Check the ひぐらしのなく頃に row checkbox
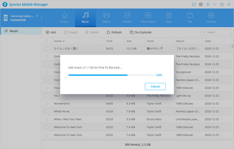 (46, 48)
